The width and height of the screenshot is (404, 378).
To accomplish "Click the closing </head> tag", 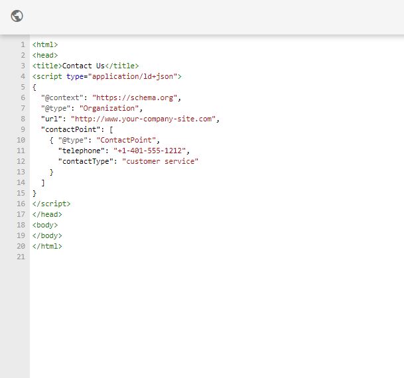I will [x=47, y=214].
